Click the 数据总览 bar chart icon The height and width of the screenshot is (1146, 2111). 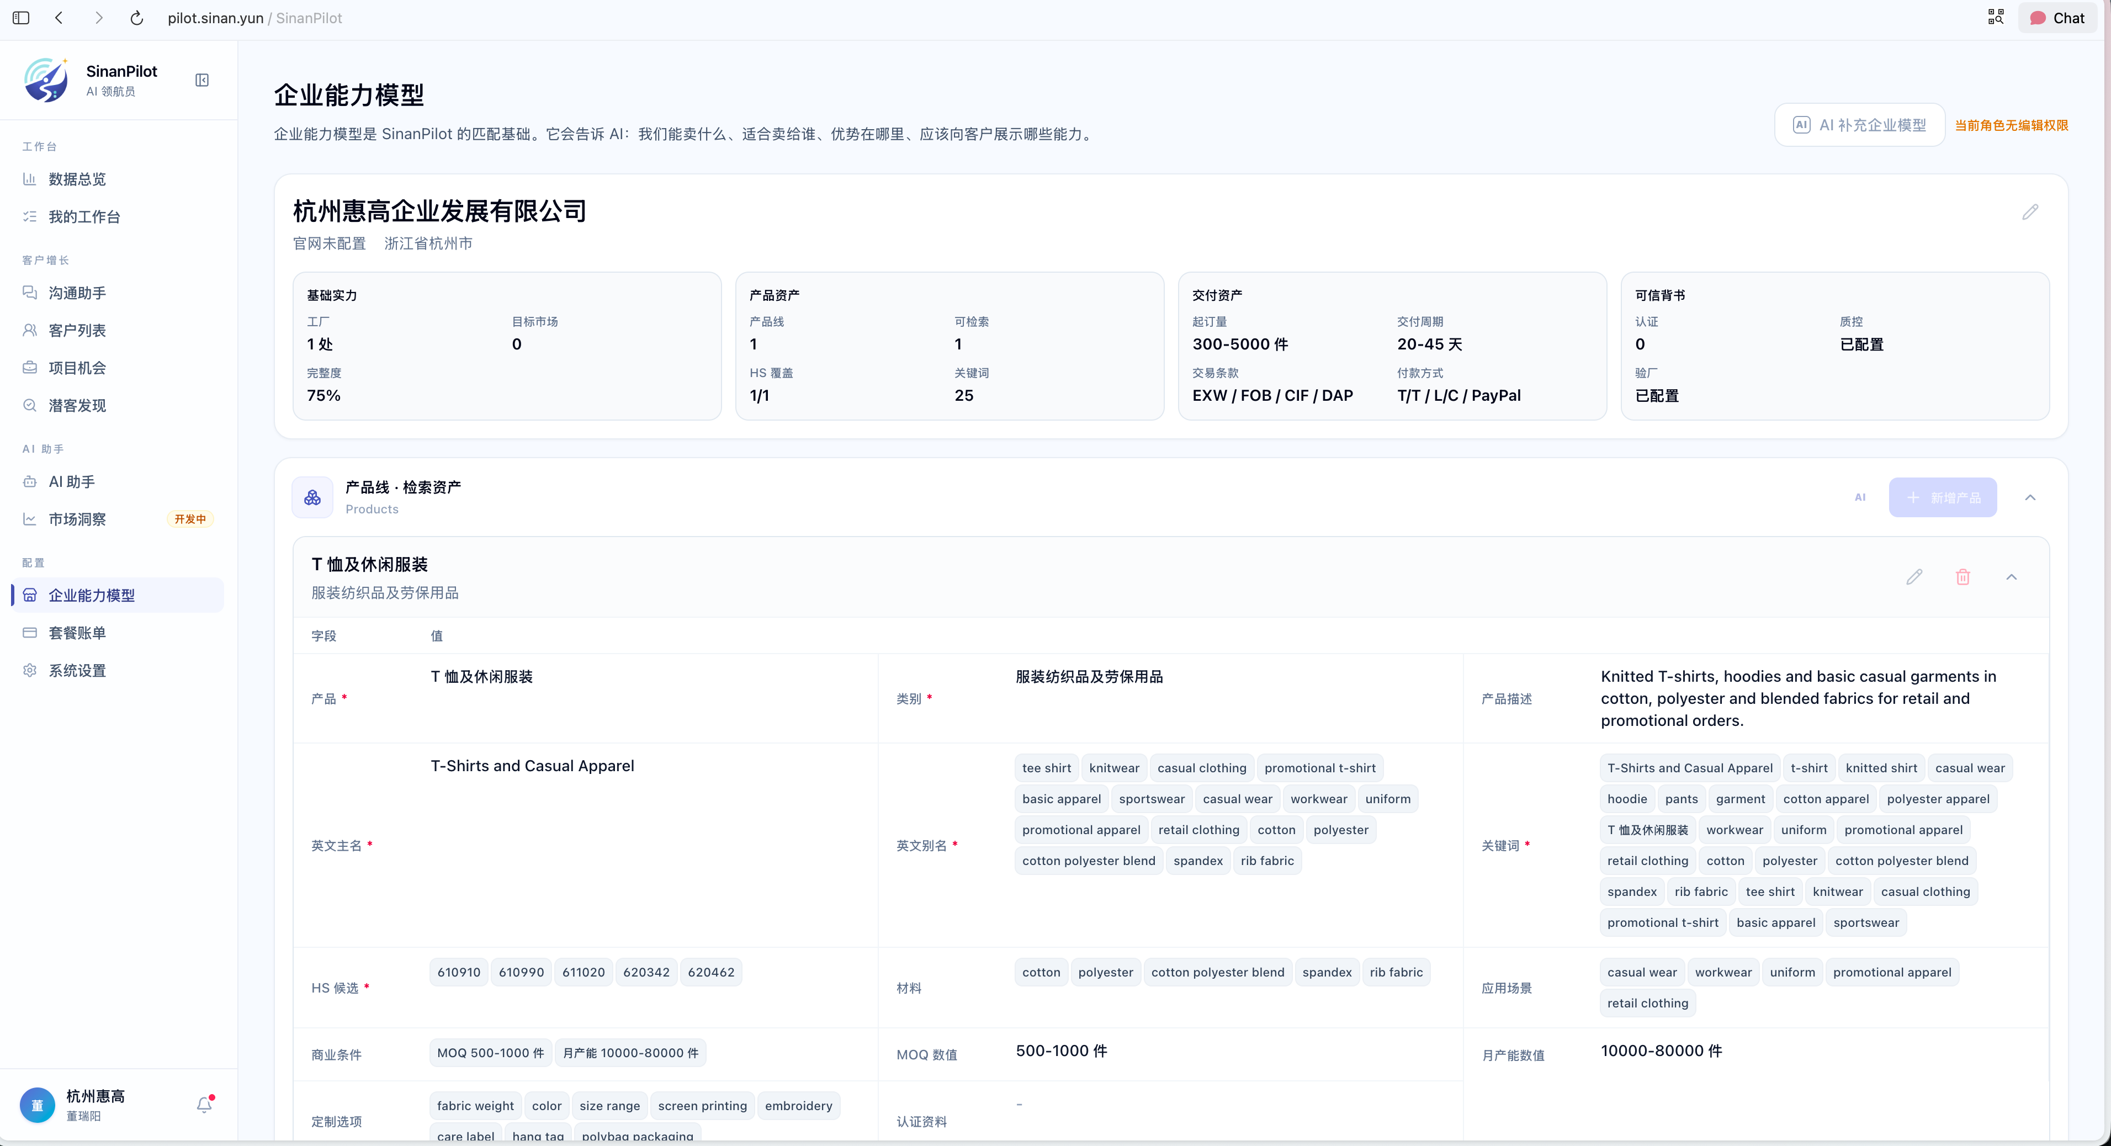29,179
